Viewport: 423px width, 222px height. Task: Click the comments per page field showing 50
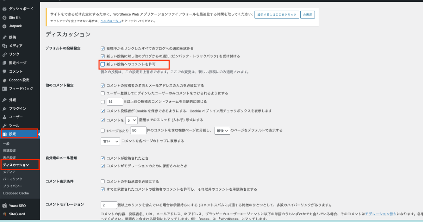[x=138, y=130]
